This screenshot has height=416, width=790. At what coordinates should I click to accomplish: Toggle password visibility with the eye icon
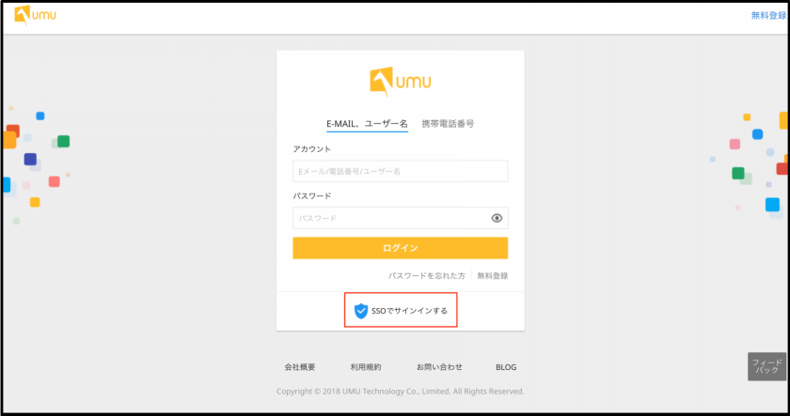[x=497, y=218]
